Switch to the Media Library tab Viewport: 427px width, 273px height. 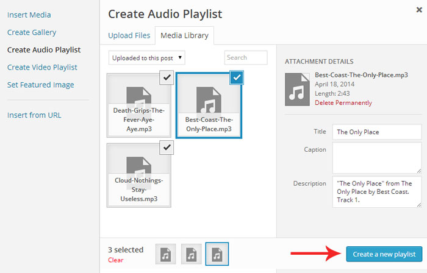coord(184,35)
